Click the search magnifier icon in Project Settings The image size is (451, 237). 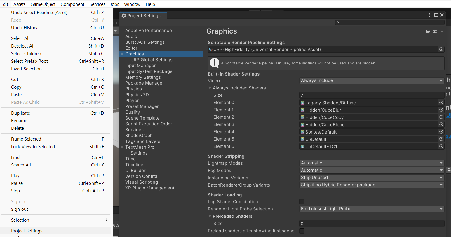338,22
